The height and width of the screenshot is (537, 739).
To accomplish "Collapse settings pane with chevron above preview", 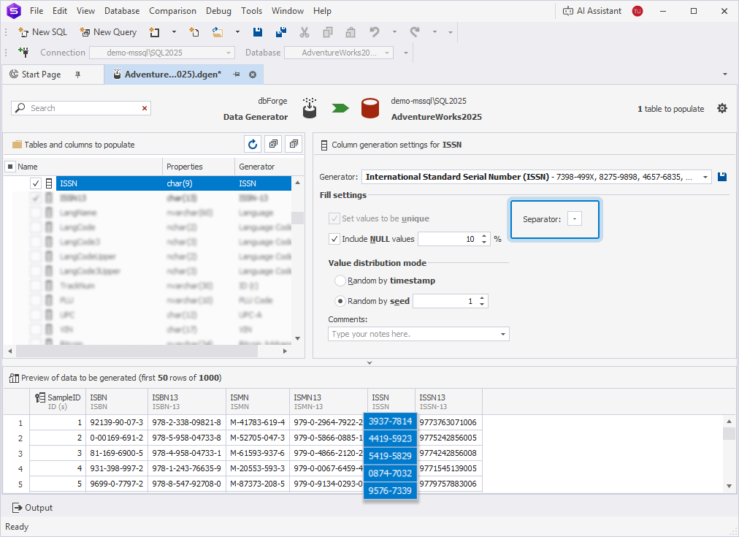I will pos(369,362).
